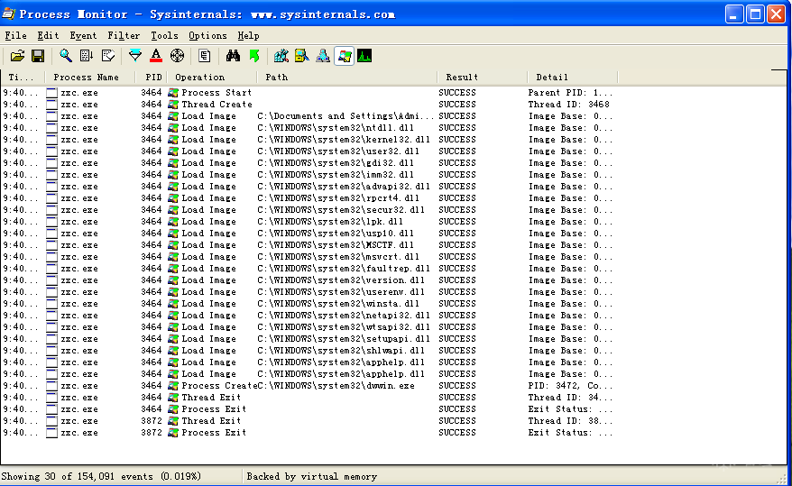Select the ntdll.dll Load Image row
This screenshot has height=486, width=792.
[x=309, y=128]
